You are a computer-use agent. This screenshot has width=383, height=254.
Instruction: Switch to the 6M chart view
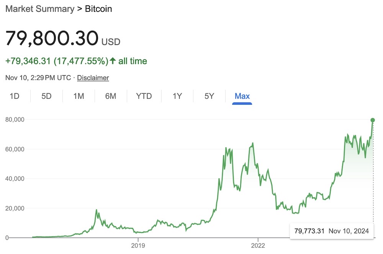(110, 96)
